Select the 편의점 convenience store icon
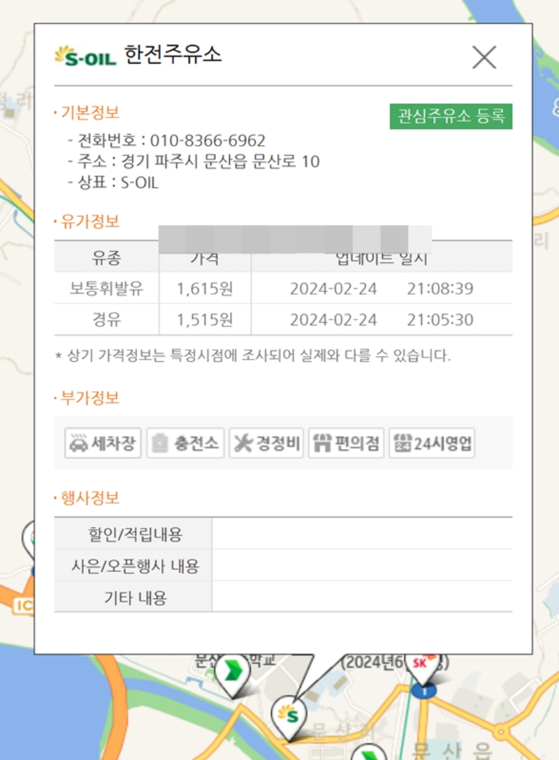 click(346, 443)
